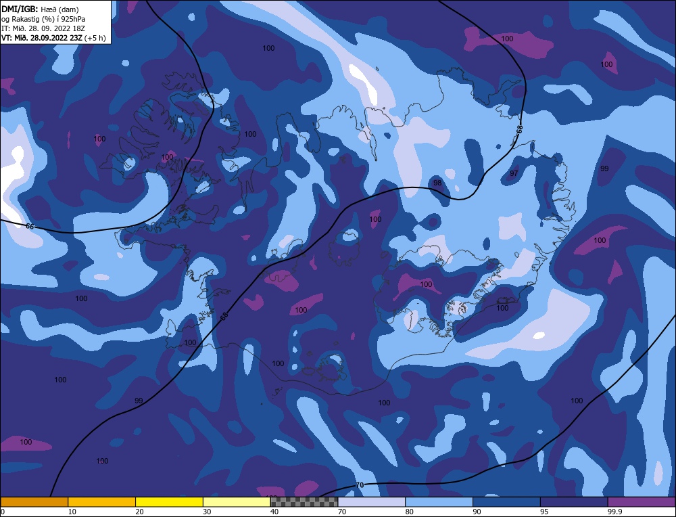Click the '66' height contour label
676x517 pixels.
(x=29, y=226)
